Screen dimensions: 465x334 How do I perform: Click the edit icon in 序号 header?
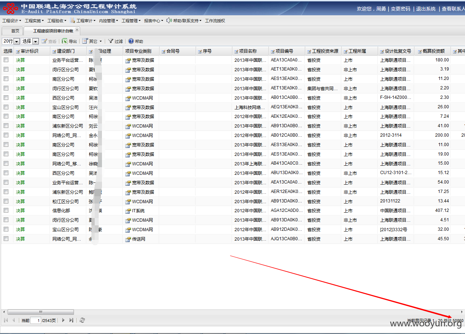[200, 52]
